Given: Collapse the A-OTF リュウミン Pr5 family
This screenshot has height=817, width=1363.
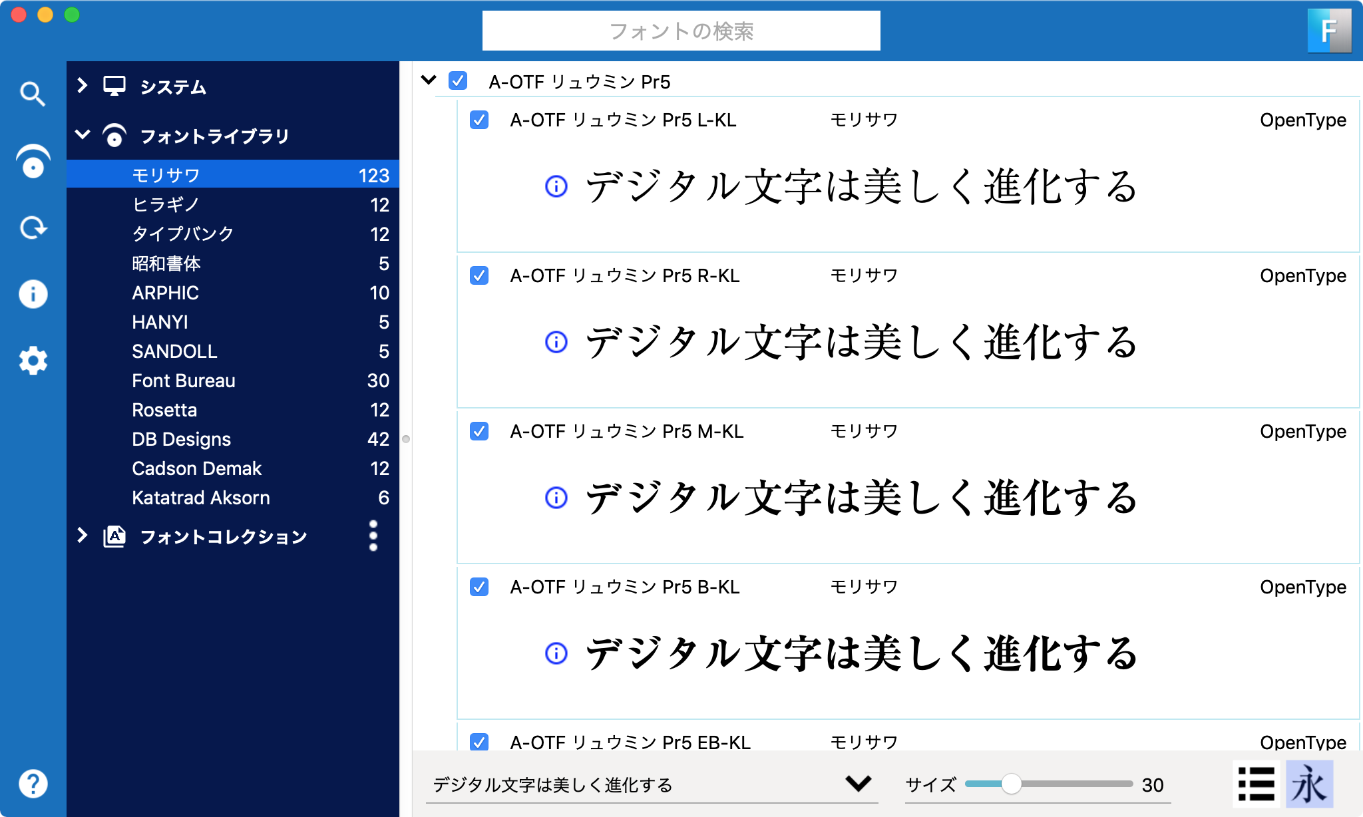Looking at the screenshot, I should click(429, 80).
